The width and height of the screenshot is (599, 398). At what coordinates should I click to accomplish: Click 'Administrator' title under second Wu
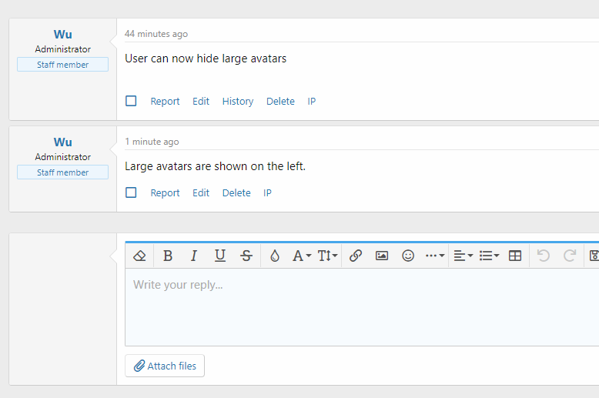(62, 157)
